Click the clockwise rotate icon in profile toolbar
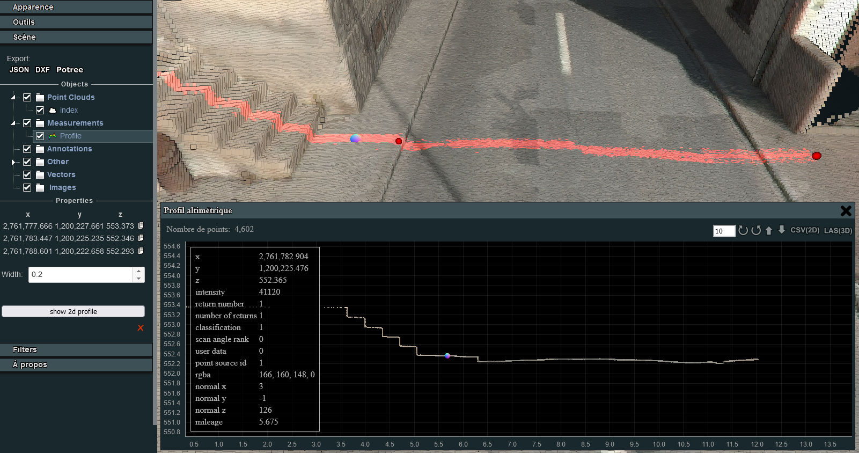The width and height of the screenshot is (859, 453). (743, 230)
